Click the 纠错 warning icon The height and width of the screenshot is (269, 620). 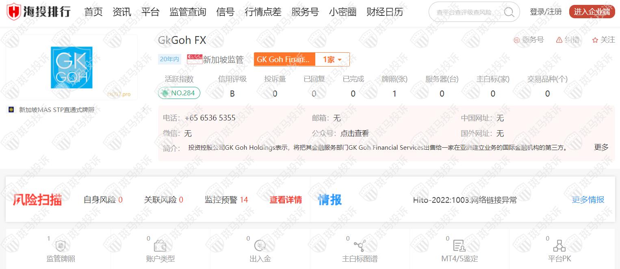coord(559,40)
